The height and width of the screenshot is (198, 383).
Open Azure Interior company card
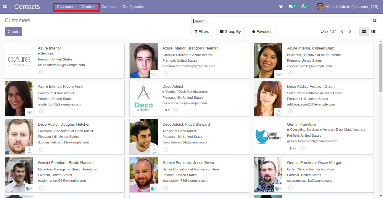pyautogui.click(x=65, y=60)
